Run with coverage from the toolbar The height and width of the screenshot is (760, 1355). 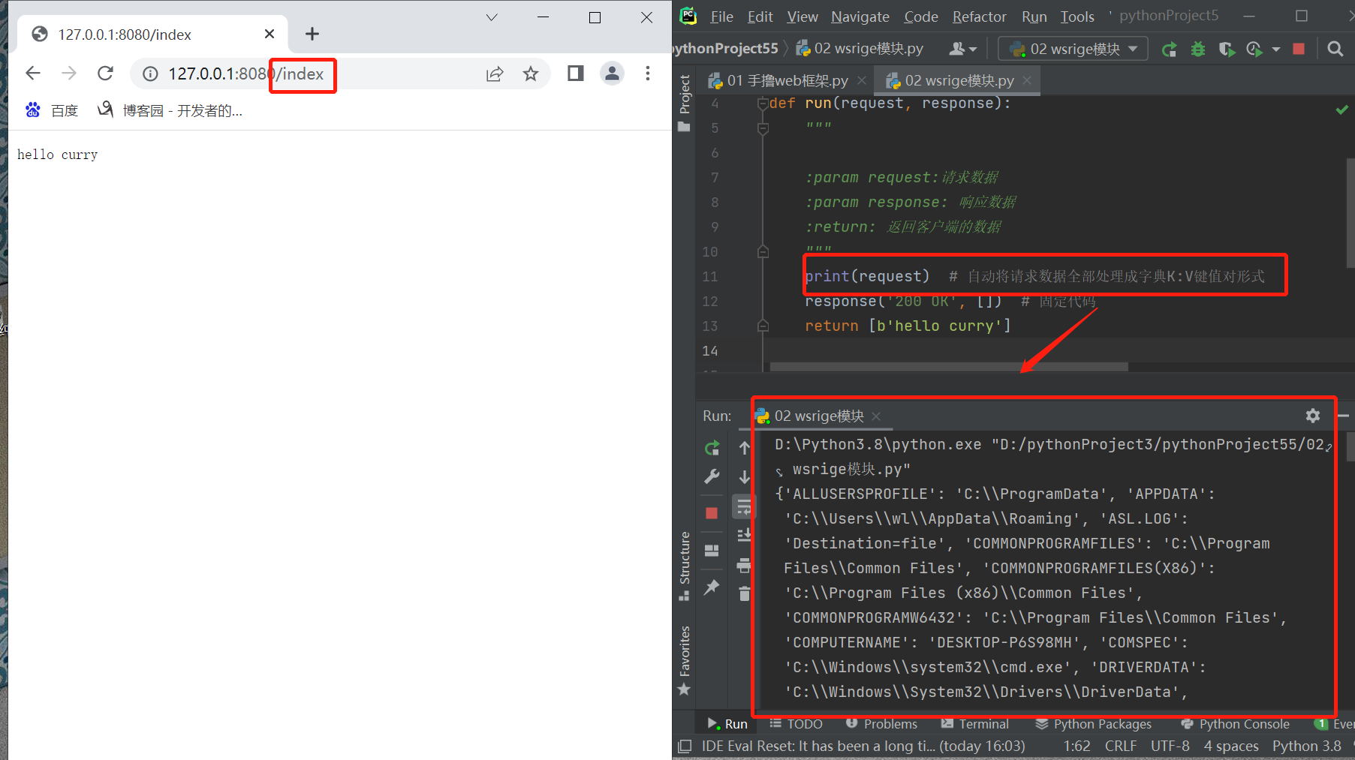1227,50
